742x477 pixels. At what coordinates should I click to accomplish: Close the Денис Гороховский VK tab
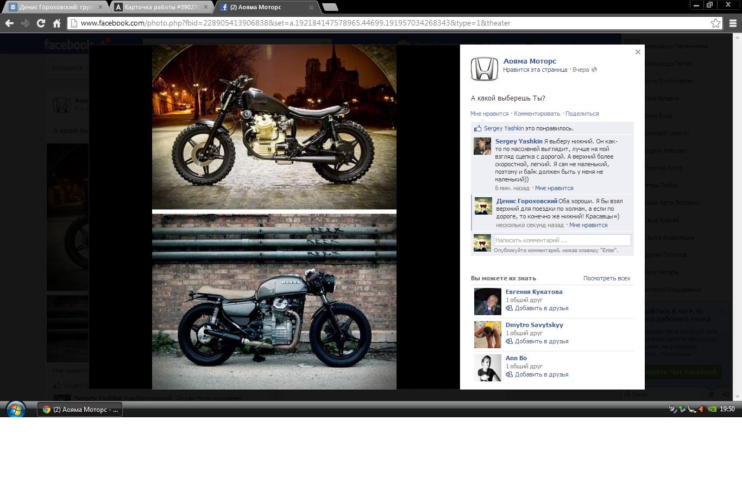(x=100, y=7)
